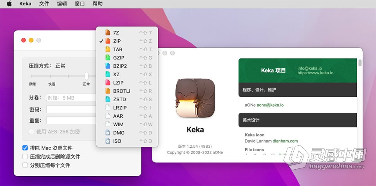Click the BZIP2 format file icon
The height and width of the screenshot is (186, 376).
[108, 66]
